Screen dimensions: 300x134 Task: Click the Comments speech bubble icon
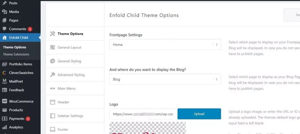[4, 29]
